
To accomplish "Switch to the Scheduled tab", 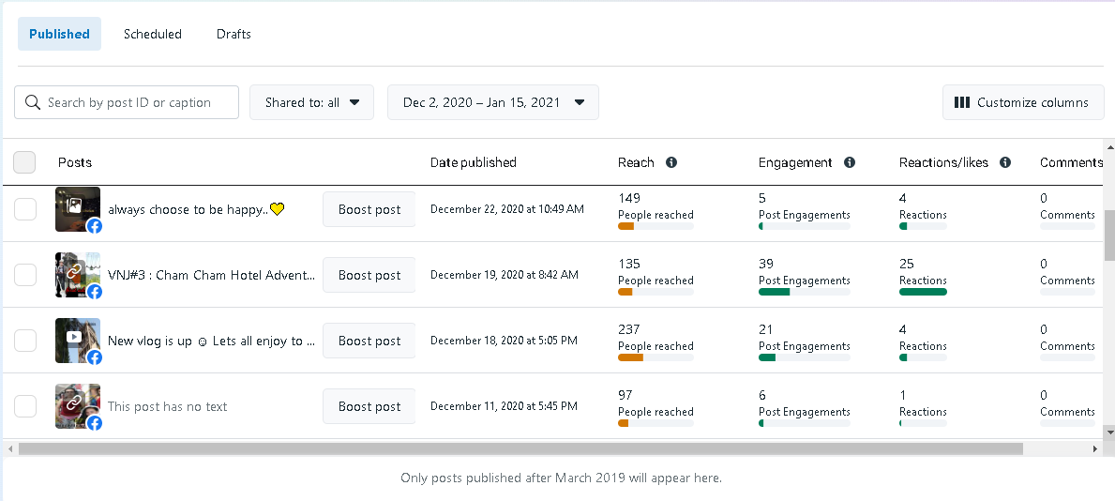I will point(153,34).
